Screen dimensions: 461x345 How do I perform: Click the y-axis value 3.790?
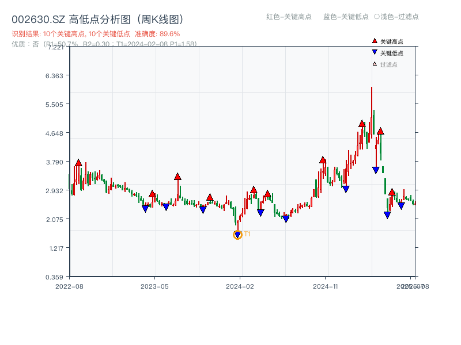(54, 162)
